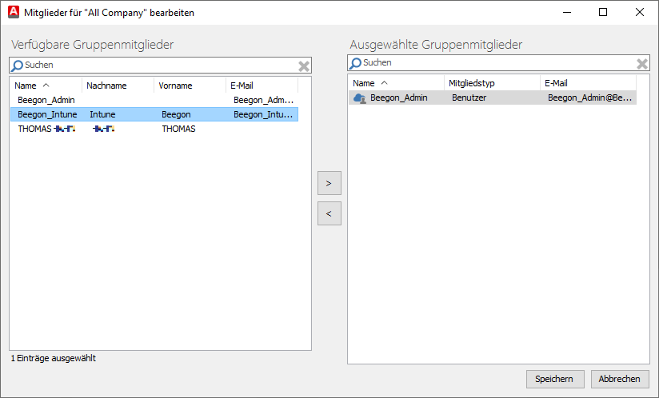This screenshot has height=398, width=659.
Task: Minimize the dialog window
Action: pyautogui.click(x=567, y=12)
